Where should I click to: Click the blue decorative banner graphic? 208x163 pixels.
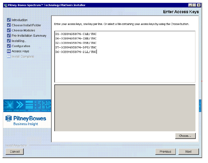(x=27, y=106)
